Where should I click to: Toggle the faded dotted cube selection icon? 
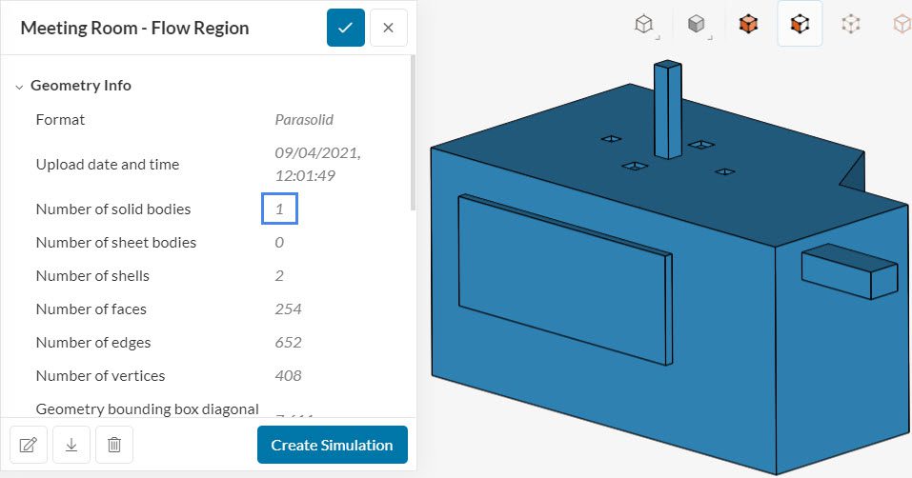(851, 24)
